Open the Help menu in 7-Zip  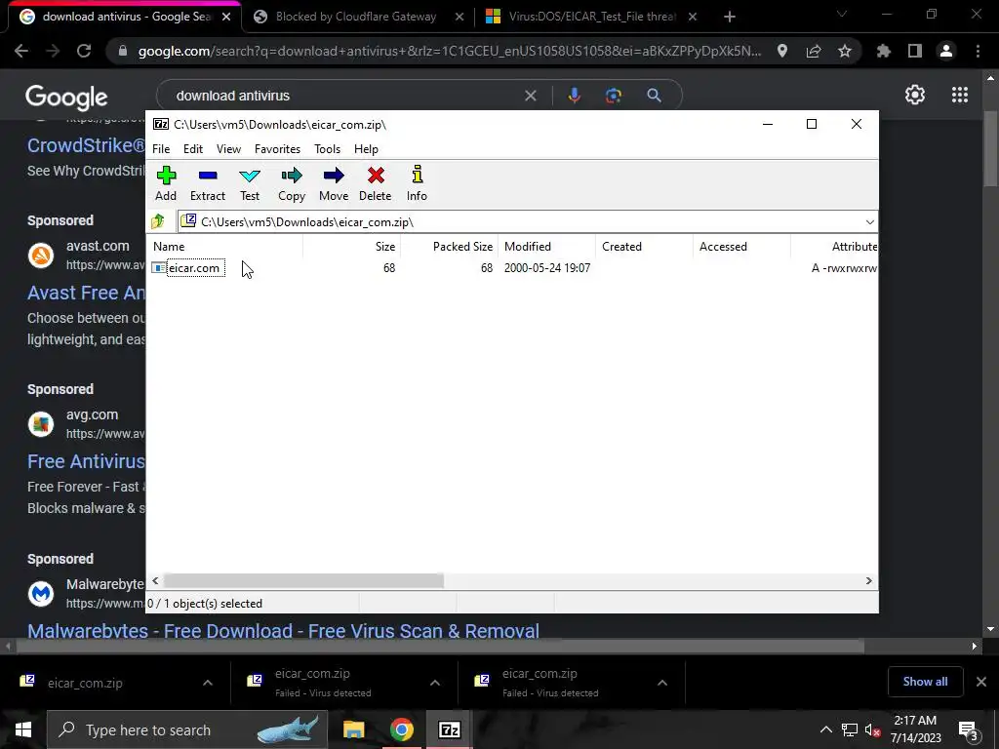pyautogui.click(x=366, y=149)
